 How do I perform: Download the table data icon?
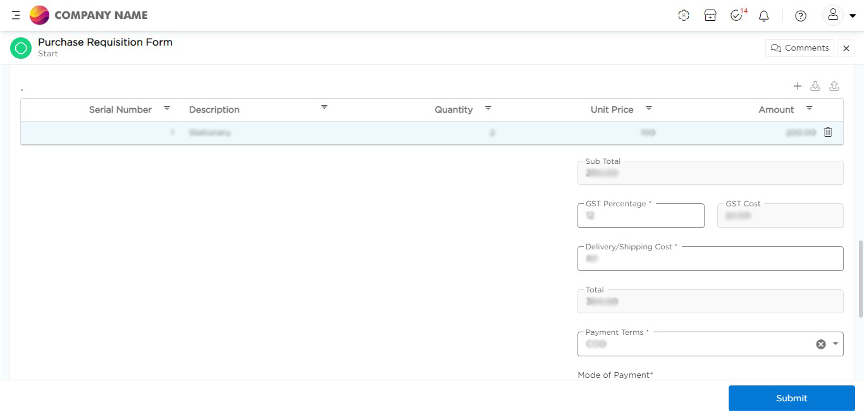pos(815,86)
